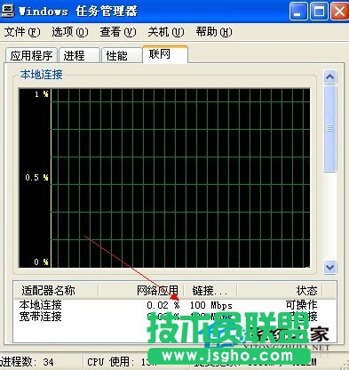Viewport: 349px width, 370px height.
Task: Close the Task Manager window
Action: click(x=339, y=12)
